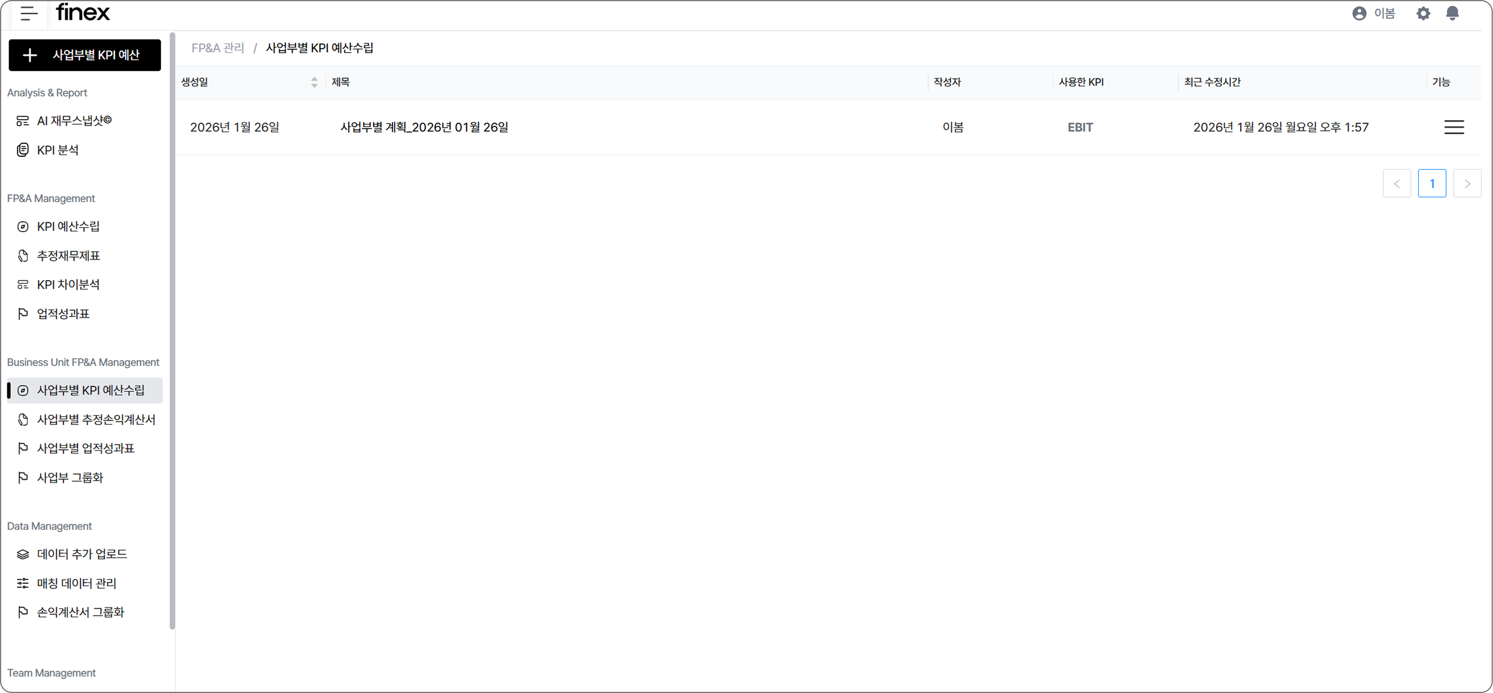The height and width of the screenshot is (693, 1493).
Task: Click the hamburger menu icon beside finex logo
Action: [x=29, y=13]
